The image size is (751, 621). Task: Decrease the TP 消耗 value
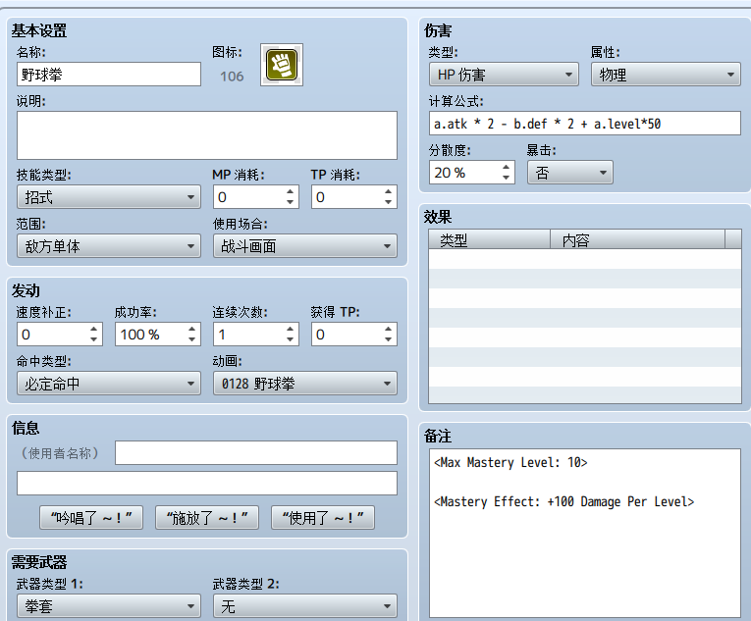pos(388,202)
